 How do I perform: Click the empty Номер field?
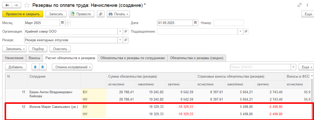tap(228, 23)
